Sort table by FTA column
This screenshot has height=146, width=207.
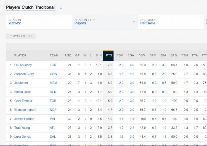tap(195, 55)
